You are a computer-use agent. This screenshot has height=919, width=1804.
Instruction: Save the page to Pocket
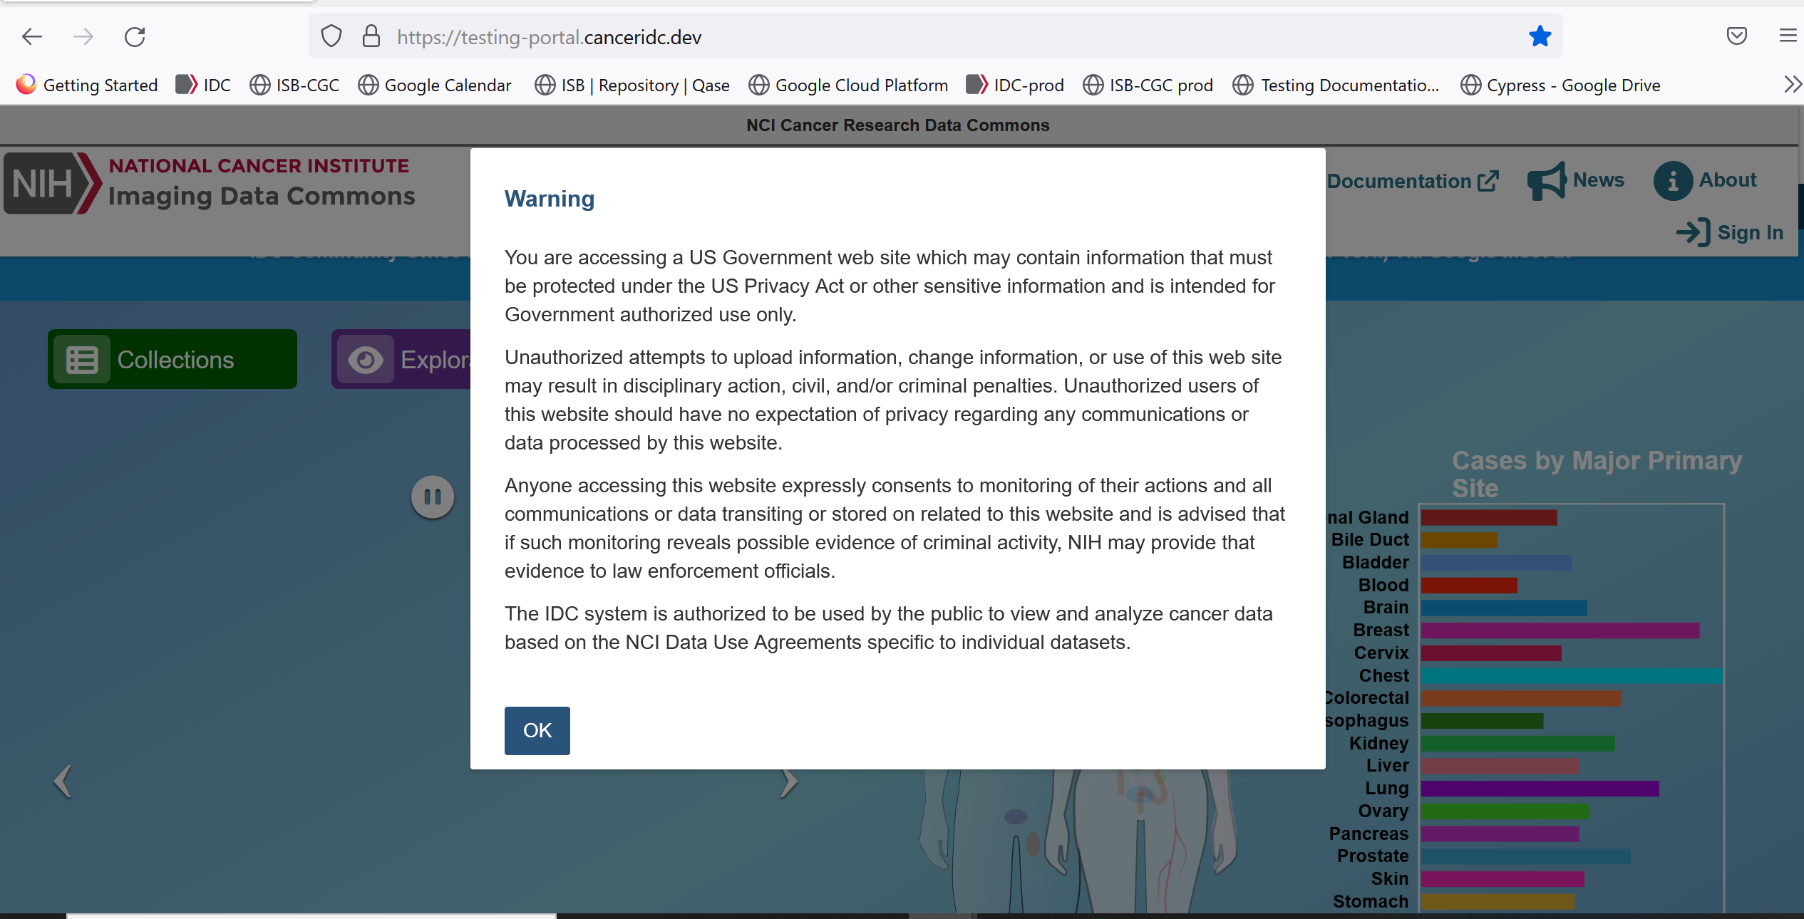[1737, 36]
